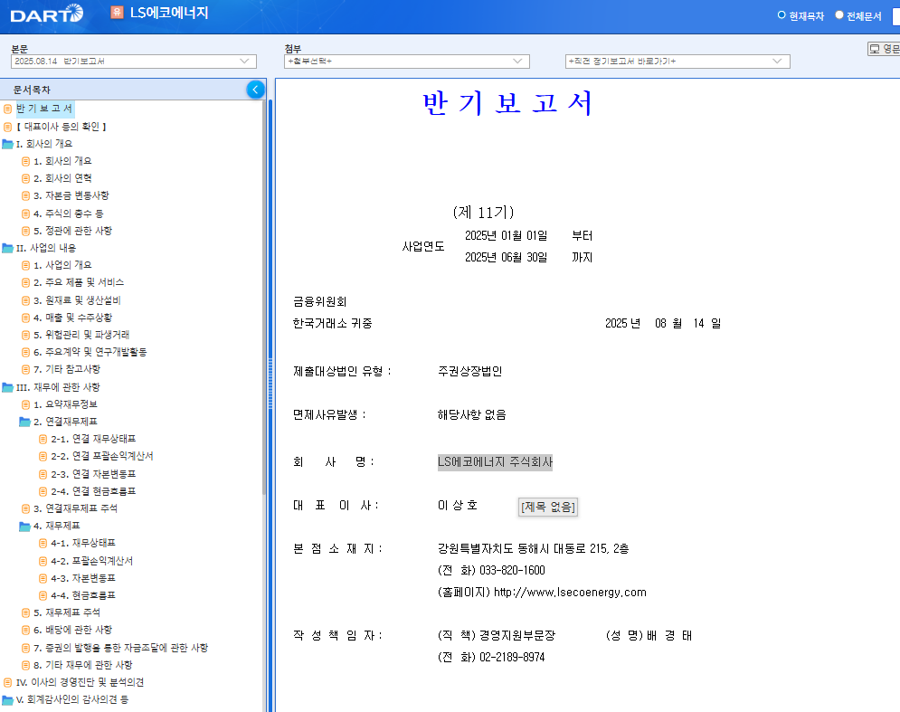Open 8. 기타 재무에 관한 사항 section
This screenshot has width=900, height=712.
(x=82, y=665)
